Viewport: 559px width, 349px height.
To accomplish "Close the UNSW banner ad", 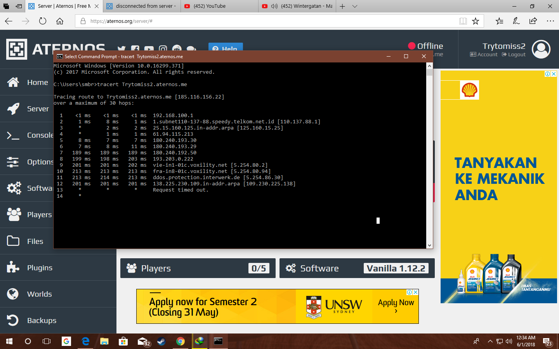I will click(x=415, y=292).
